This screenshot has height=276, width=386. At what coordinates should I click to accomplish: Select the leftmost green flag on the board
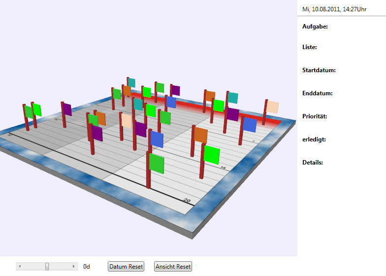pos(29,112)
